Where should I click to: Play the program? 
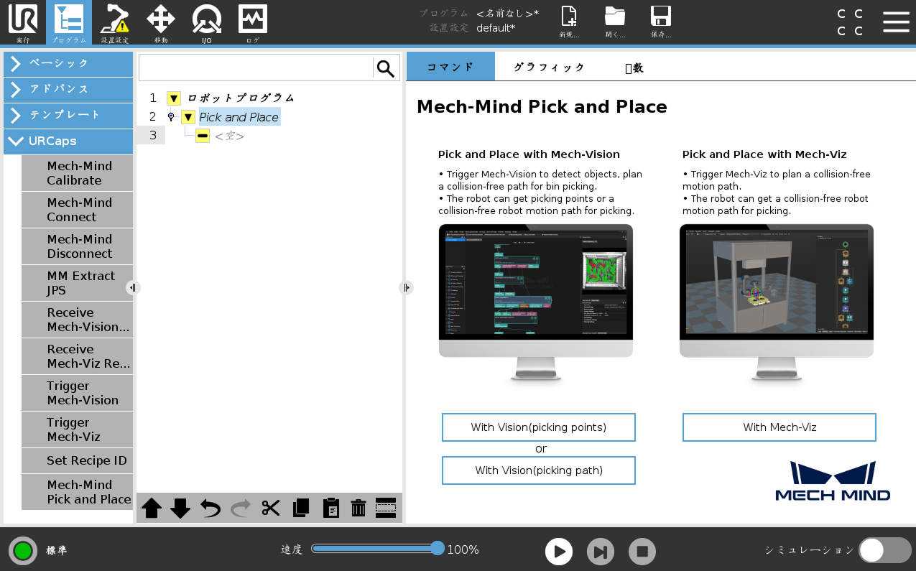[x=559, y=552]
